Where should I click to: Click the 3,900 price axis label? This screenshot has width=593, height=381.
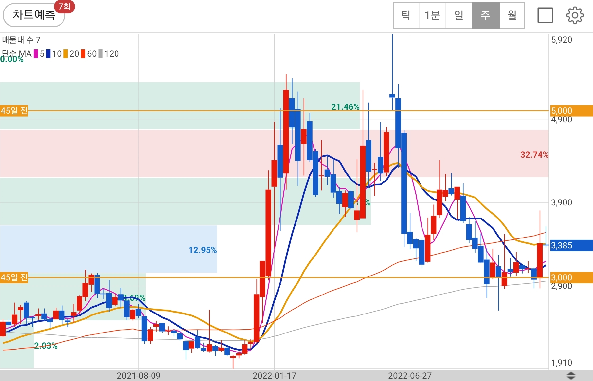coord(562,202)
